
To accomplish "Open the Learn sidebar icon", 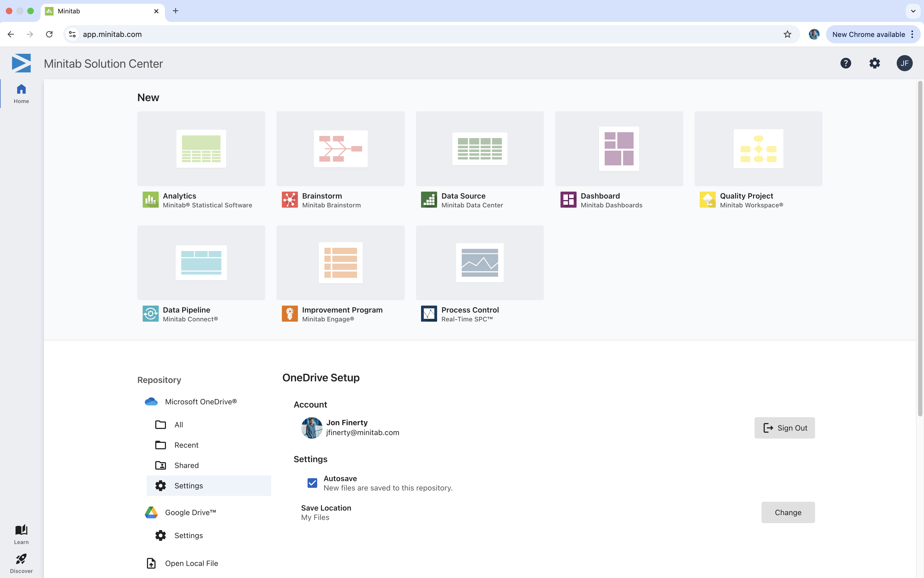I will click(21, 534).
